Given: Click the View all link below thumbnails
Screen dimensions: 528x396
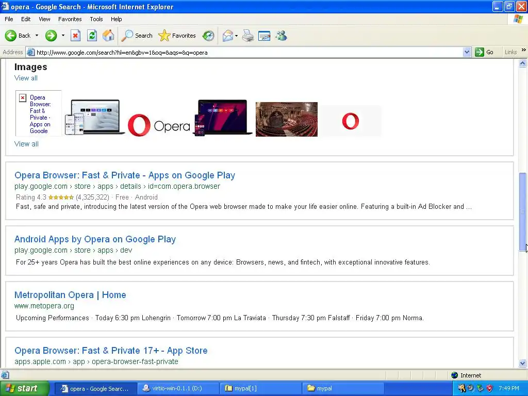Looking at the screenshot, I should click(x=26, y=144).
